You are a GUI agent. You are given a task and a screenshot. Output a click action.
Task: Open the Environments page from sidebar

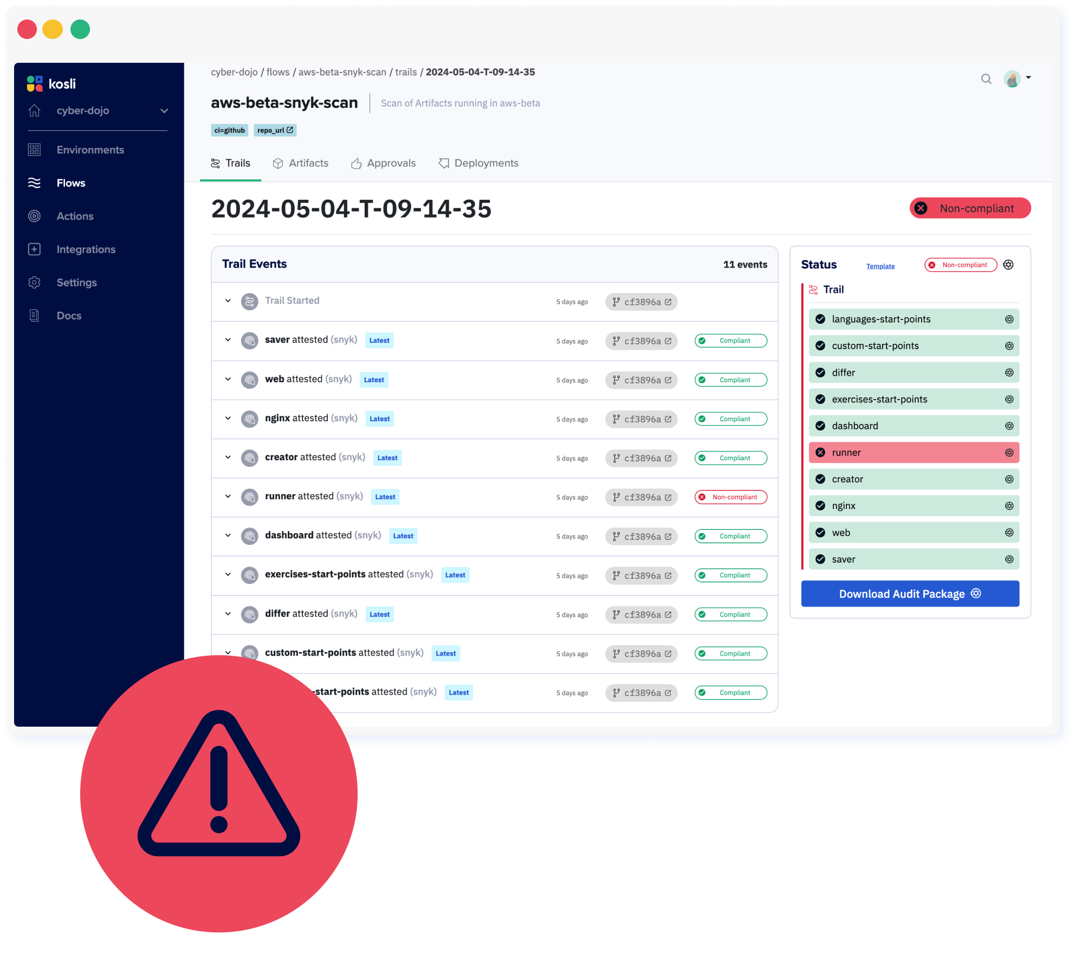[x=90, y=149]
